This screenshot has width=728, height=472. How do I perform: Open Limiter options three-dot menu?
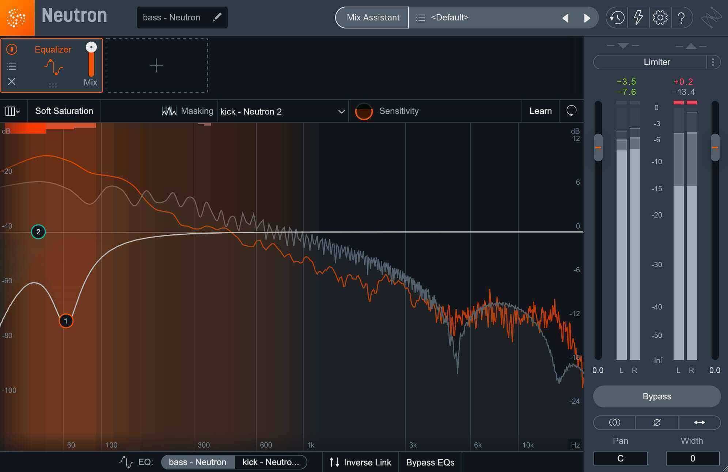(713, 62)
